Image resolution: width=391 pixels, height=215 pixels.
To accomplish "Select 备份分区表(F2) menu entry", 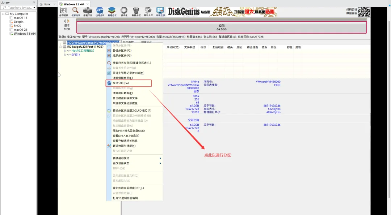I will (134, 51).
